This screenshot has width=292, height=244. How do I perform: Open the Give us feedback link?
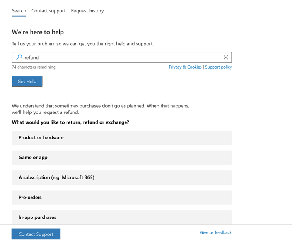216,232
